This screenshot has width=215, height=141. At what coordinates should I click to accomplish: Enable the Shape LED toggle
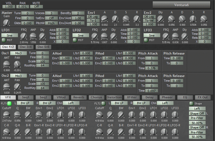coord(191,104)
